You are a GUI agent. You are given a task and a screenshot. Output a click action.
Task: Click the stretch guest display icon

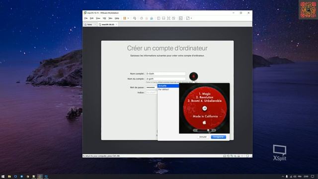[188, 18]
